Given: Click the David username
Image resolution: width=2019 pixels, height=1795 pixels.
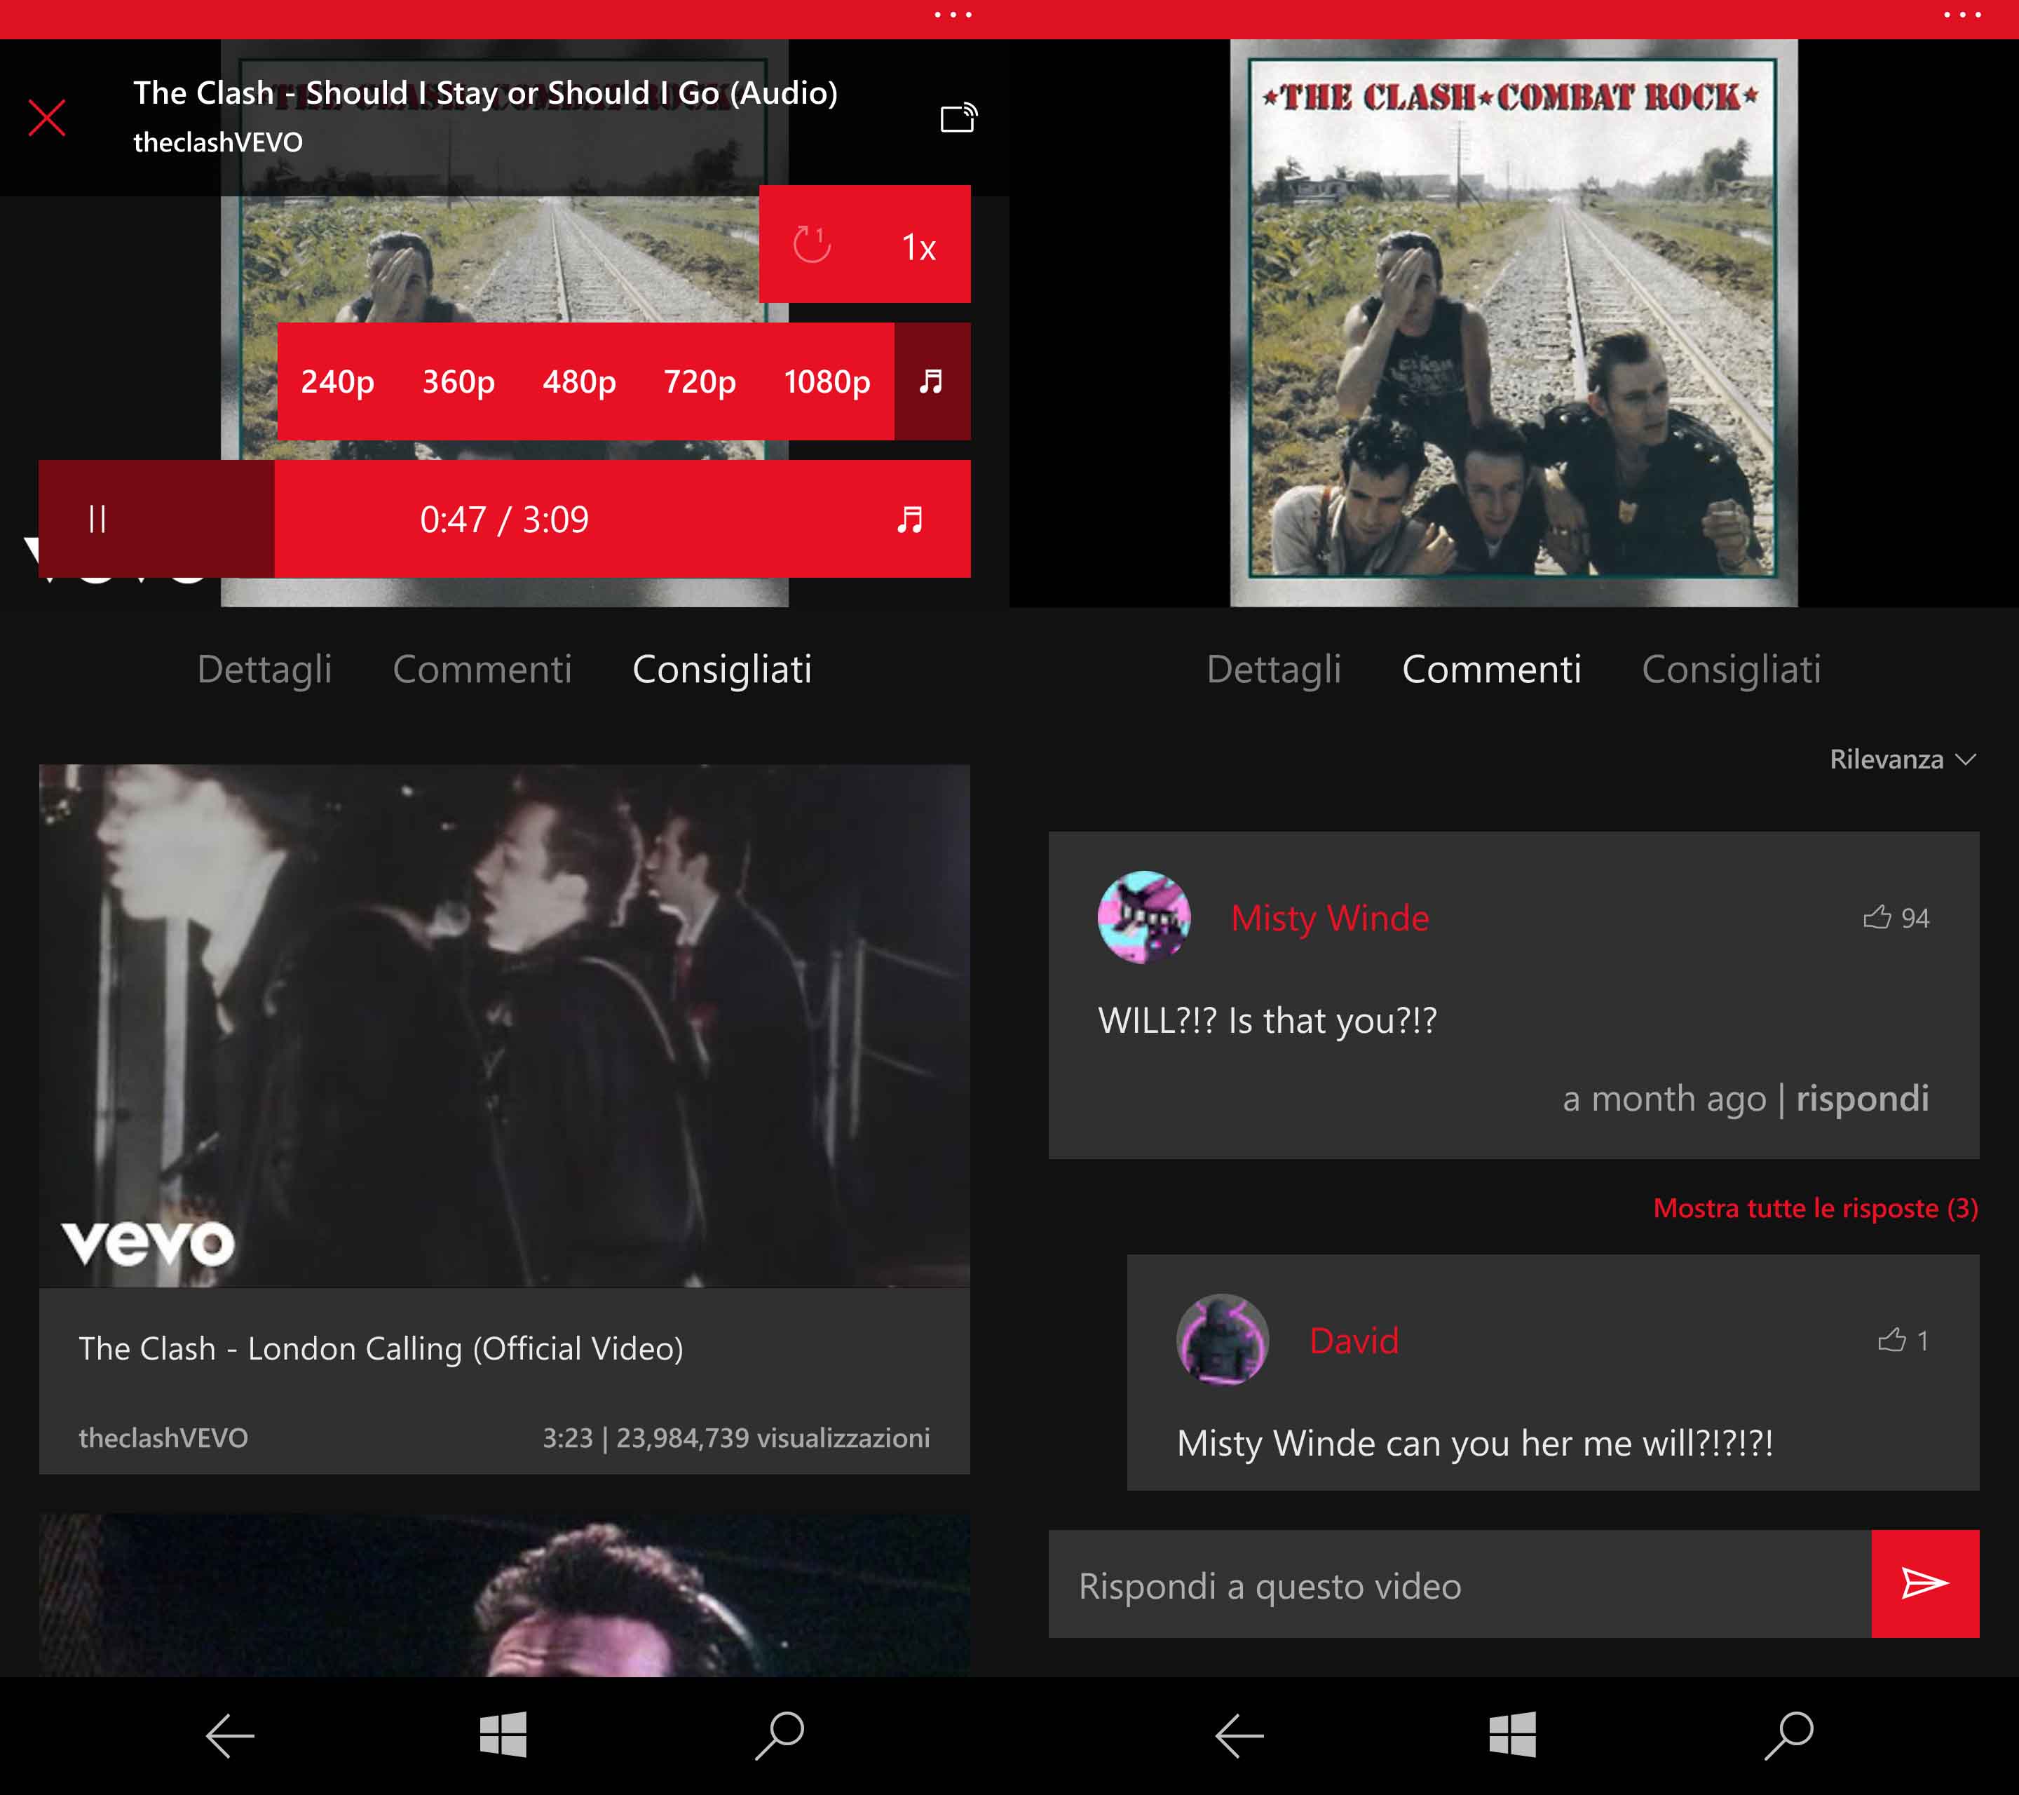Looking at the screenshot, I should coord(1353,1341).
